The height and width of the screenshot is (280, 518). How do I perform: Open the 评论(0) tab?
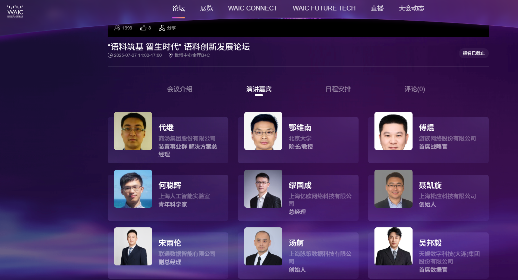(415, 89)
